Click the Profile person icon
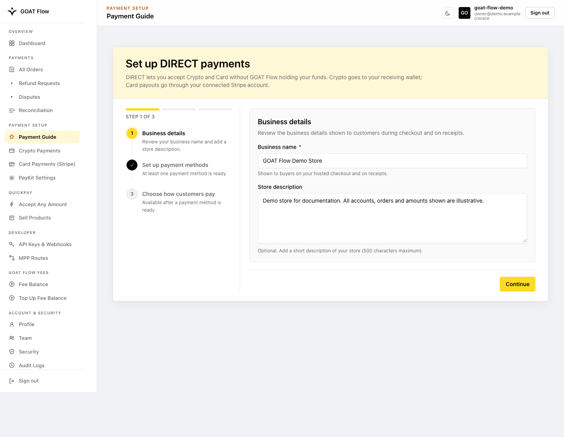Viewport: 564px width, 437px height. click(x=12, y=325)
